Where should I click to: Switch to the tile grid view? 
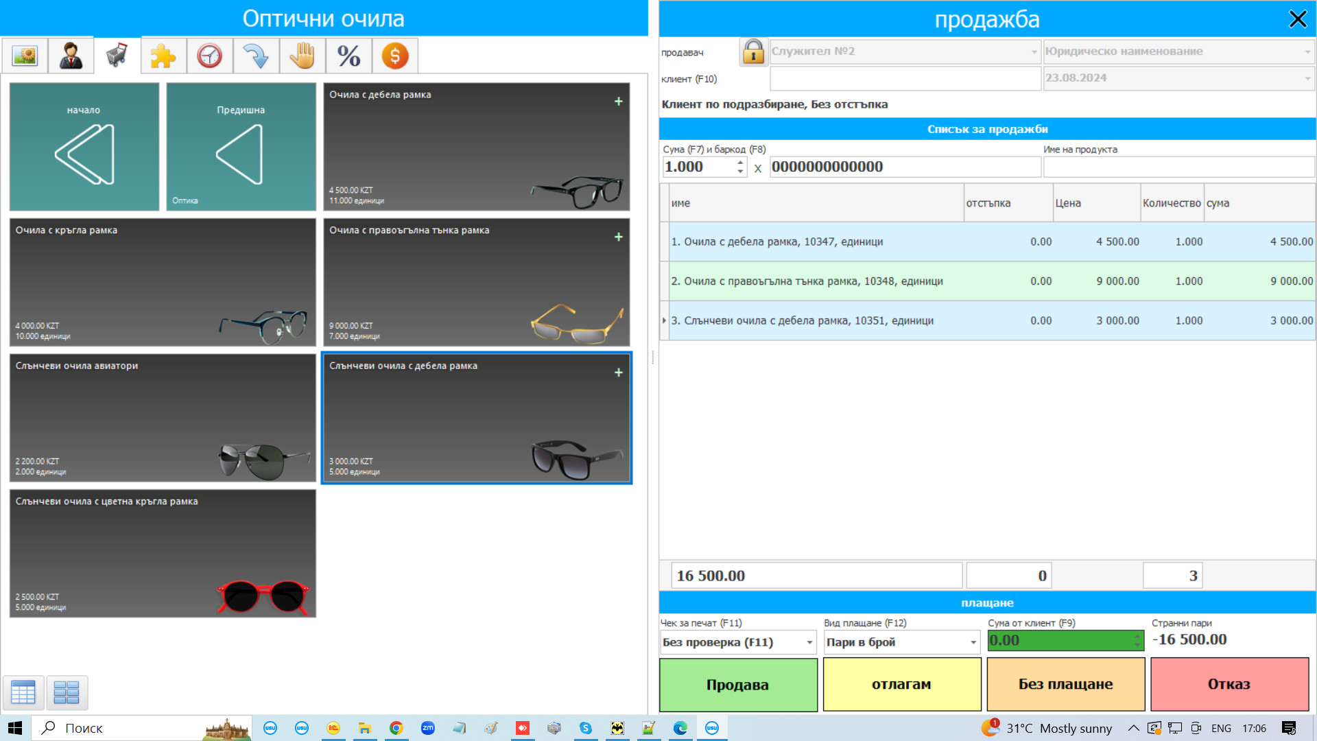point(67,692)
